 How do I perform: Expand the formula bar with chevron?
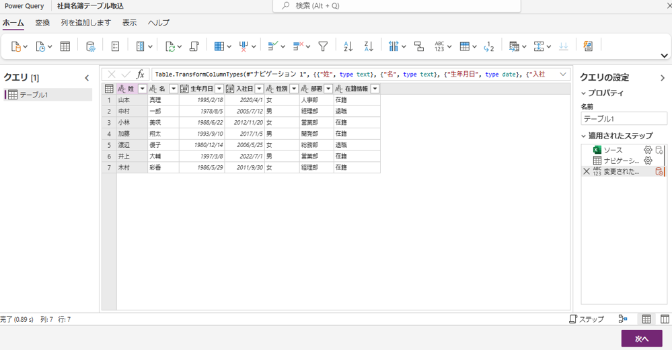tap(563, 75)
